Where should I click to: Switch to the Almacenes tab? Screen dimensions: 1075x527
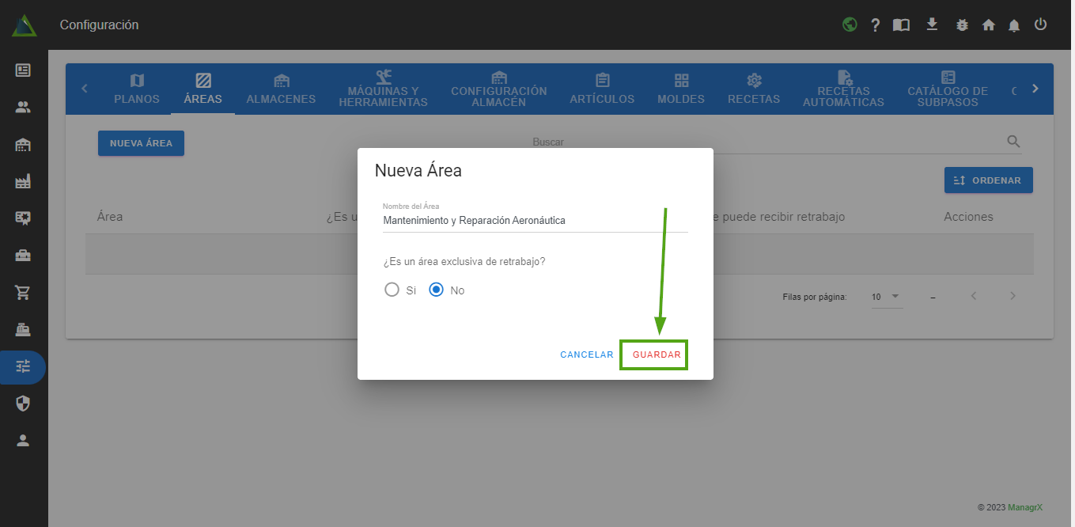click(x=281, y=89)
